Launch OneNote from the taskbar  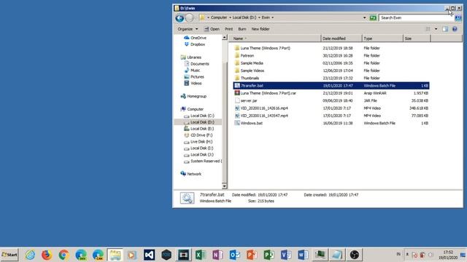217,255
